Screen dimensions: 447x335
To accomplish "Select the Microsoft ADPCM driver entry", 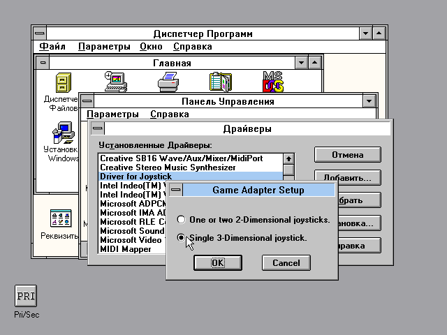I will [132, 203].
